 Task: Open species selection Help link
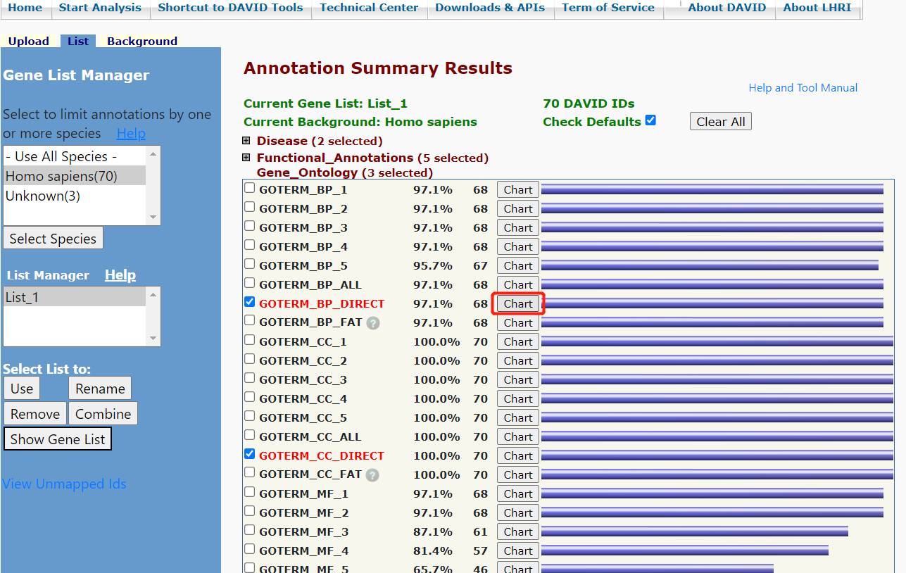pos(131,134)
